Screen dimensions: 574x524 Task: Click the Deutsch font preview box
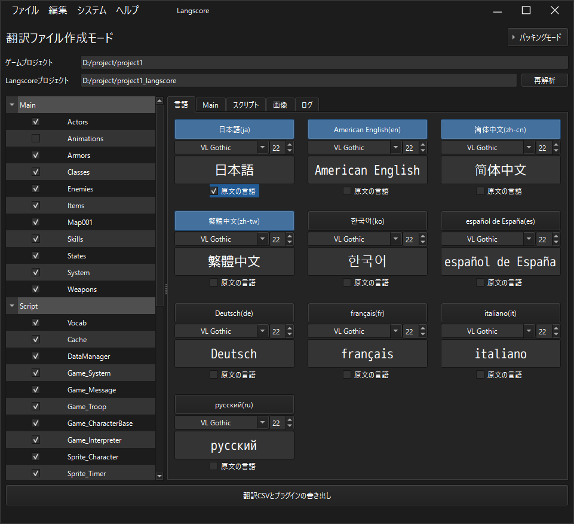pyautogui.click(x=234, y=354)
